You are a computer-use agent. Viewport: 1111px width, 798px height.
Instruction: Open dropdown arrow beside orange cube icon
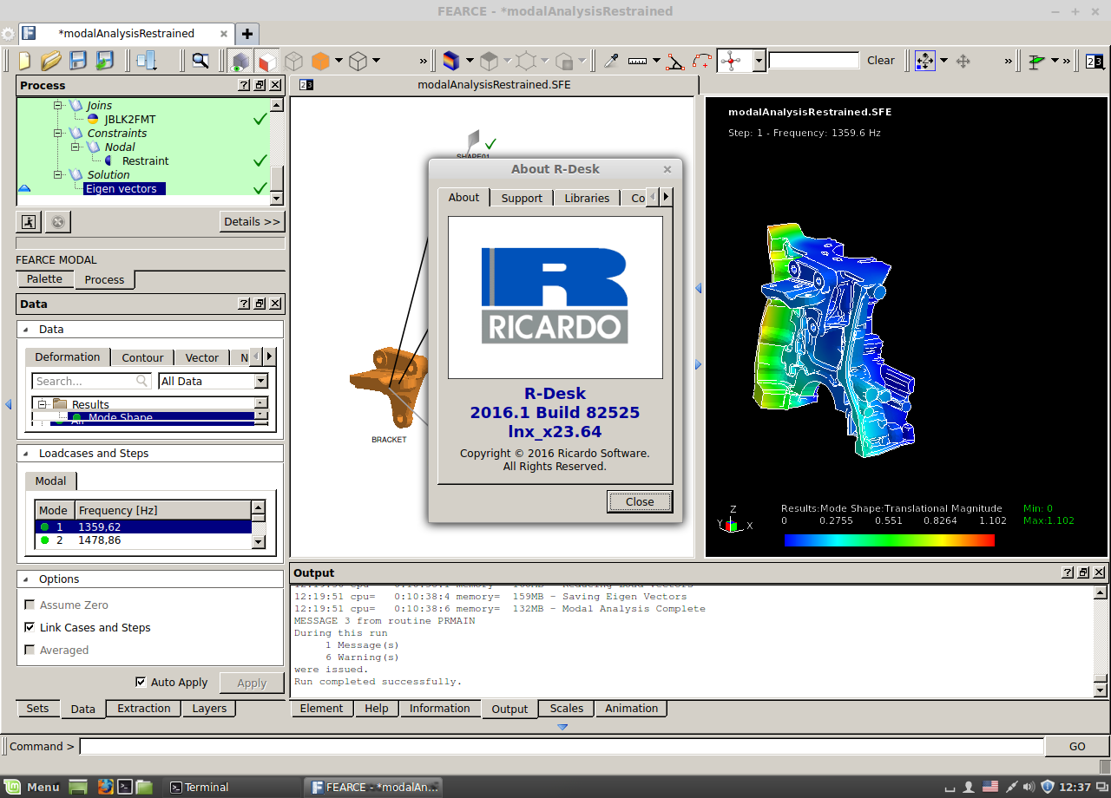pos(339,61)
